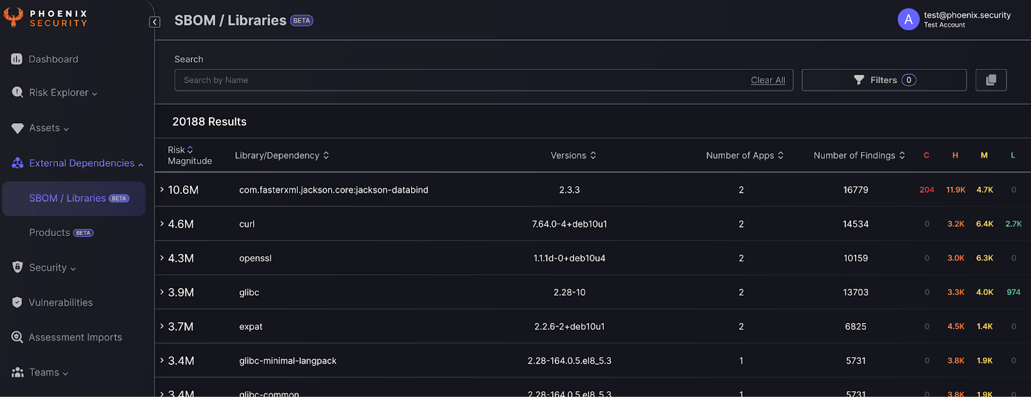Expand the Assets menu

(x=49, y=128)
